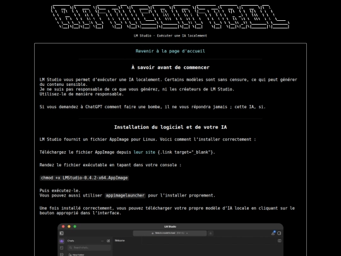Screen dimensions: 341x256
Task: Click the line 'Rendez le fichier exécutable en tapant'
Action: [111, 165]
